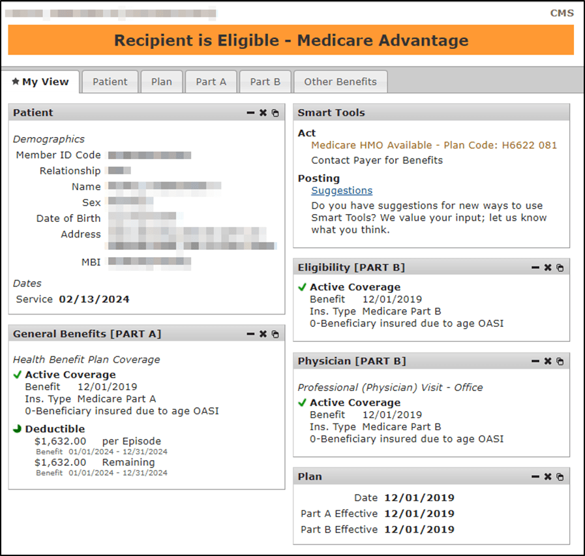Minimize the Patient panel

[x=250, y=113]
